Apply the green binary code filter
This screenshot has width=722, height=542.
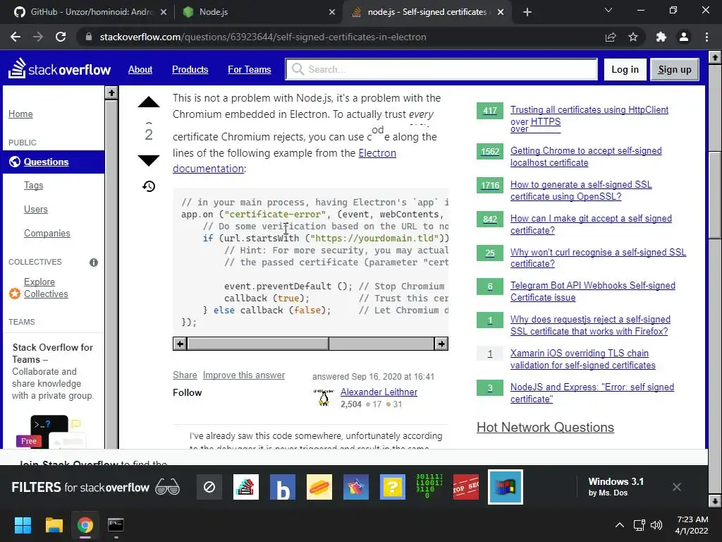(x=429, y=487)
